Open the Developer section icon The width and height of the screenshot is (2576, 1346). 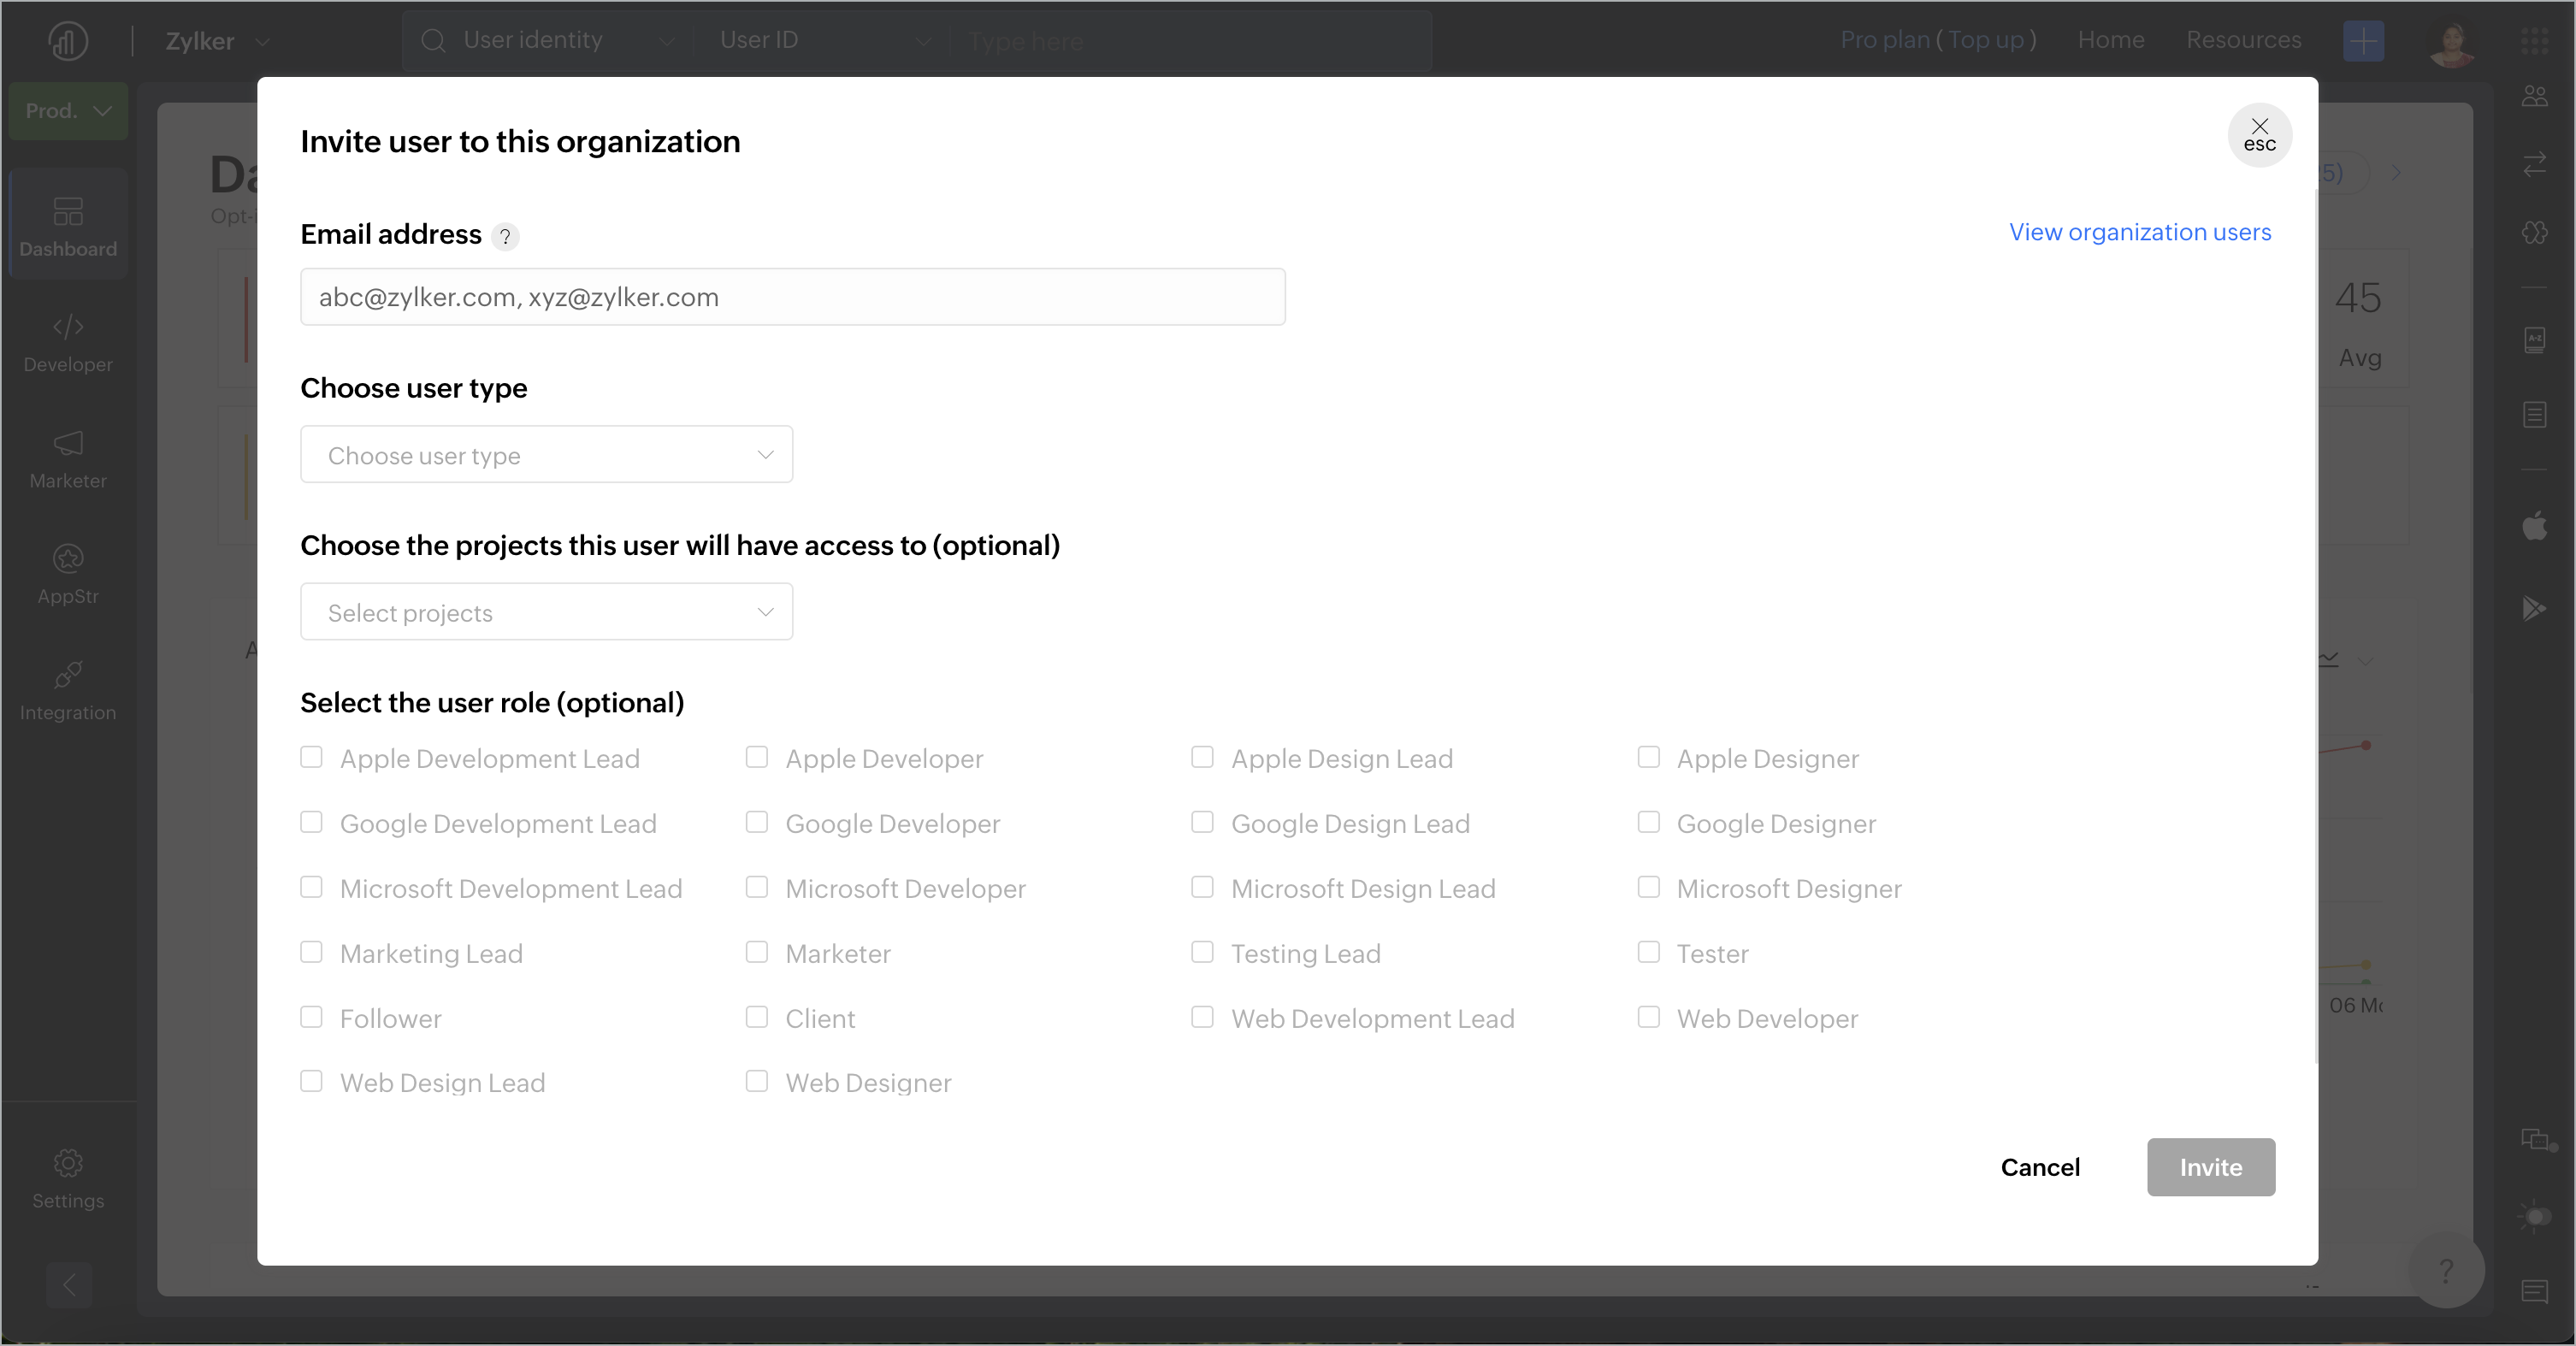click(x=68, y=327)
